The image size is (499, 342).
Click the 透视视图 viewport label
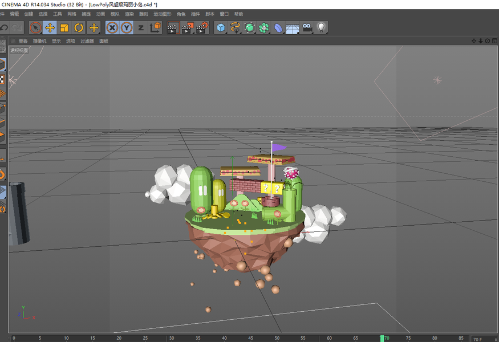click(19, 50)
